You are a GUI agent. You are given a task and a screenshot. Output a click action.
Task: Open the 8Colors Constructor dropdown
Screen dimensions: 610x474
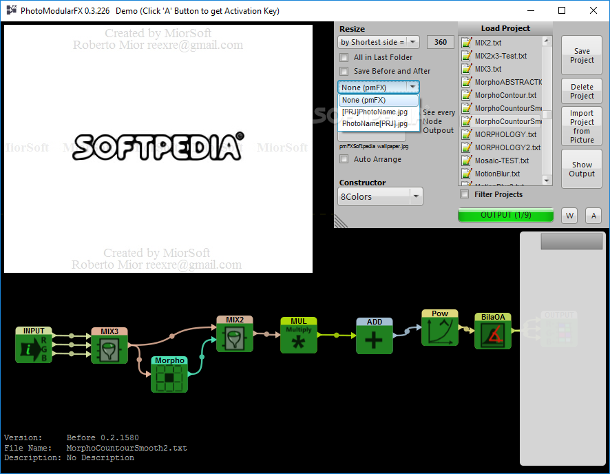[380, 196]
